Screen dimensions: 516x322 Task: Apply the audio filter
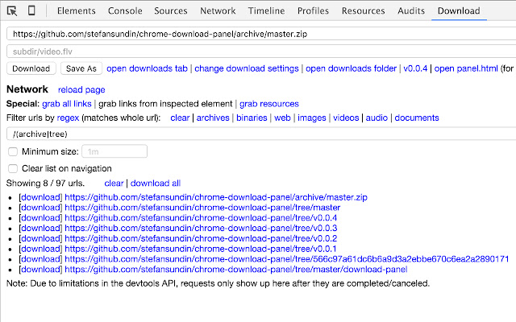(x=377, y=118)
